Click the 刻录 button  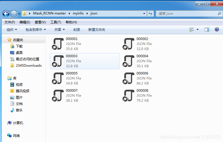point(77,29)
